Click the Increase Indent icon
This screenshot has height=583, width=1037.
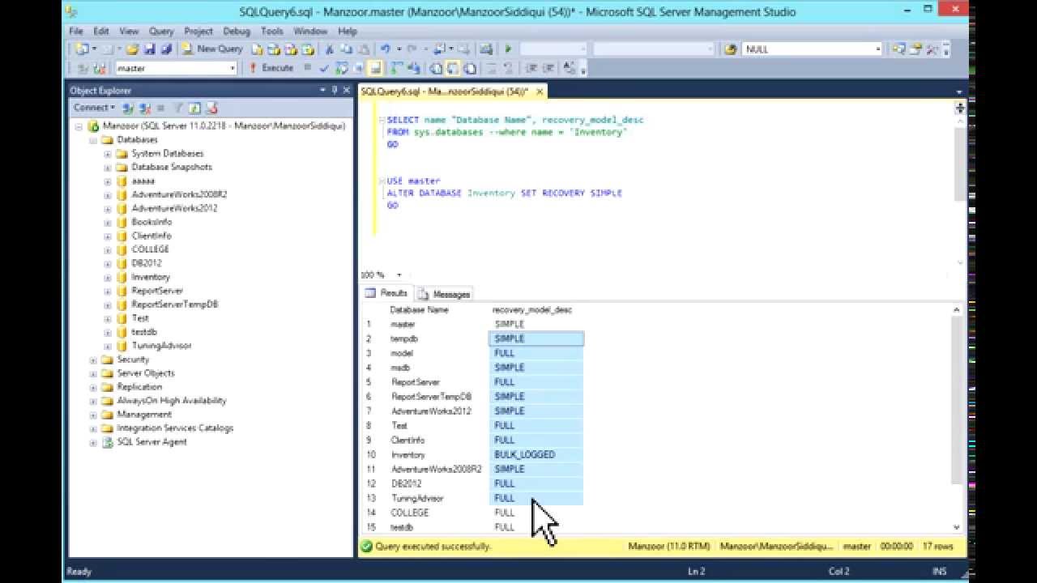tap(549, 68)
